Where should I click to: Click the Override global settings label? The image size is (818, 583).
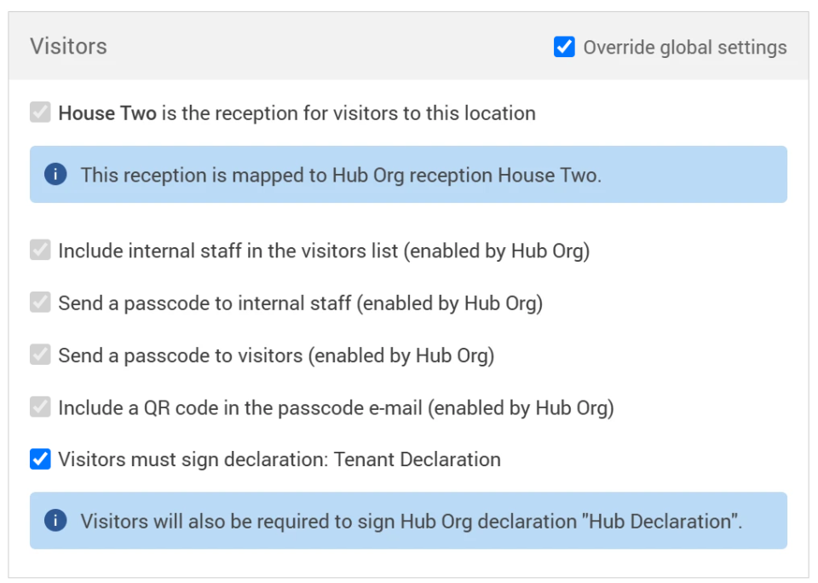(684, 47)
